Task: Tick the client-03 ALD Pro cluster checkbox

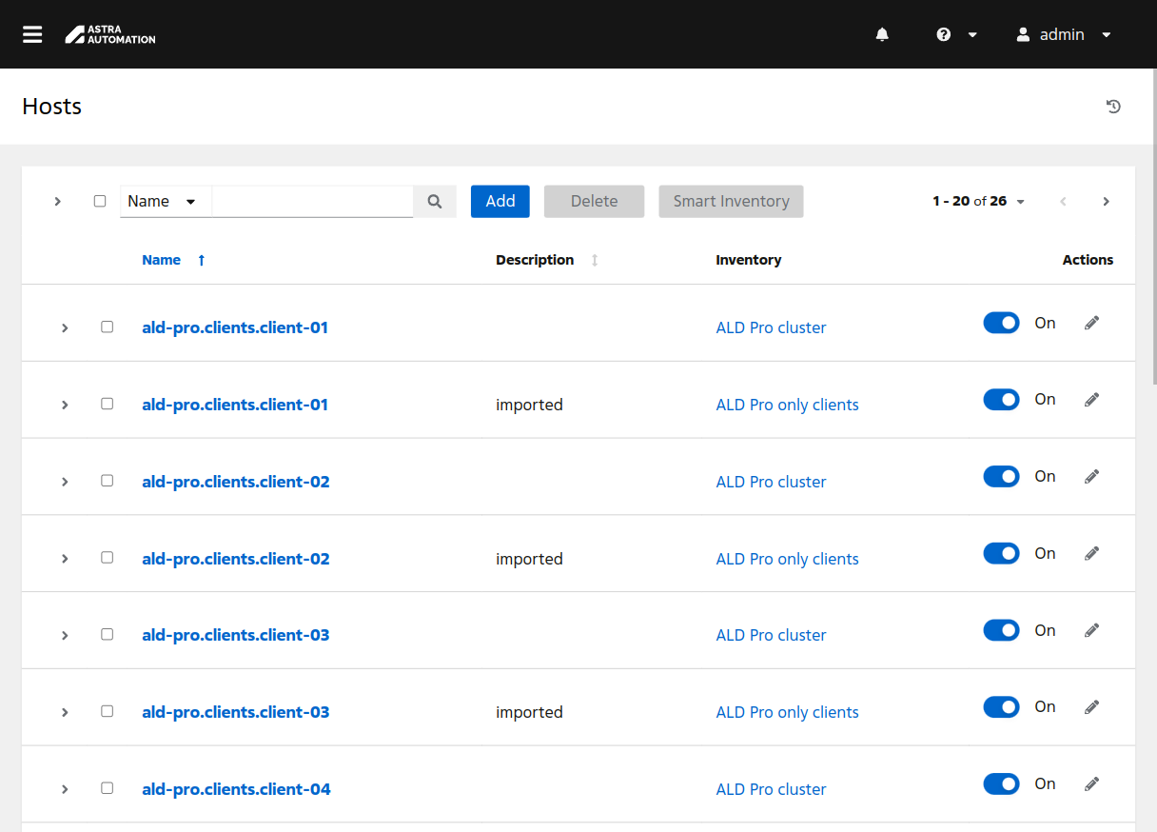Action: pos(107,634)
